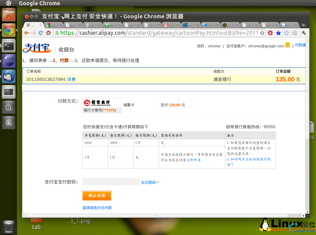Open 详单 order details link
This screenshot has width=316, height=235.
[71, 79]
